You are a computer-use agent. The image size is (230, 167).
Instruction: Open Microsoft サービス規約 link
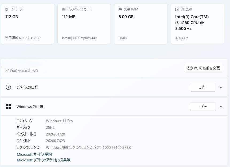34,154
